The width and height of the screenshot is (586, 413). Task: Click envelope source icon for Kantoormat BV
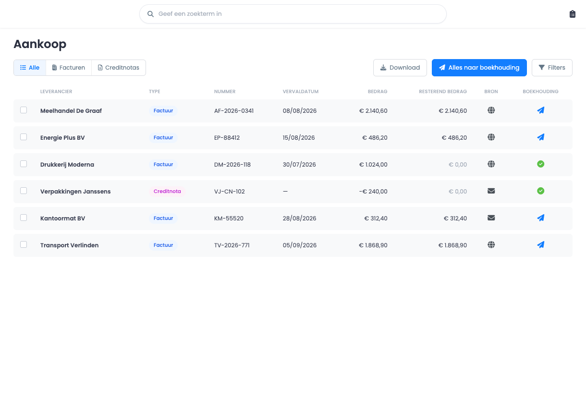[x=491, y=218]
